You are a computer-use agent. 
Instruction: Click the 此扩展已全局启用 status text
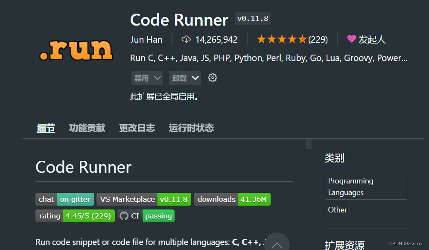point(164,96)
